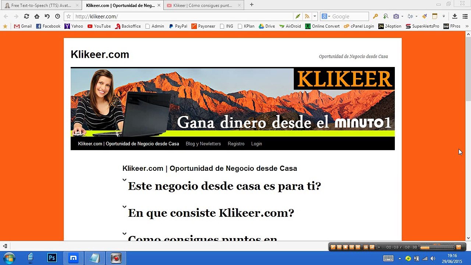This screenshot has width=471, height=265.
Task: Rewind using the media bar button
Action: pyautogui.click(x=351, y=247)
